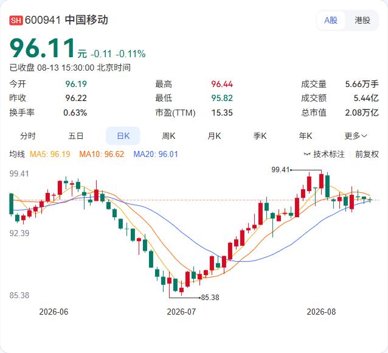Click the closing time 已收盘 08-13 15:30:00 text
This screenshot has height=353, width=388.
(70, 68)
